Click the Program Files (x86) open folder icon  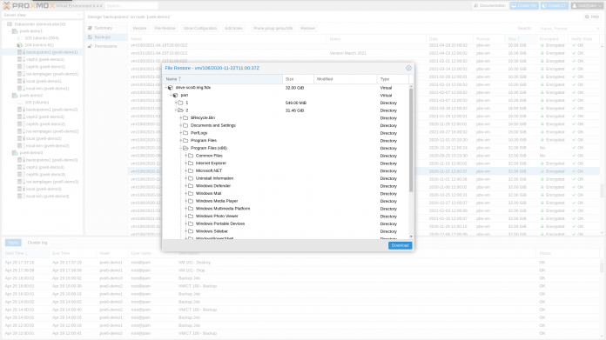pos(185,148)
